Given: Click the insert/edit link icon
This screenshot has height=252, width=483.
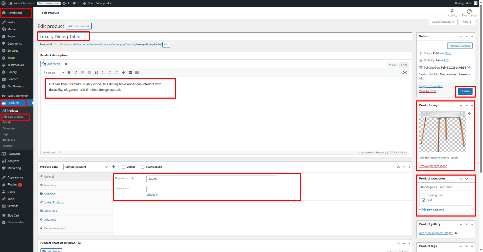Looking at the screenshot, I should (x=123, y=73).
